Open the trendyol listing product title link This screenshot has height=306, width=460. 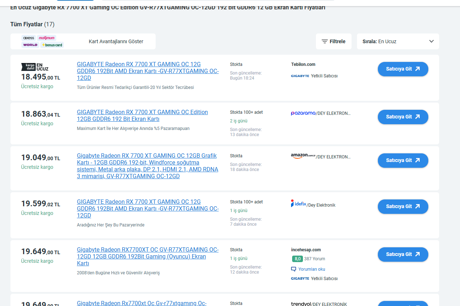pos(142,303)
